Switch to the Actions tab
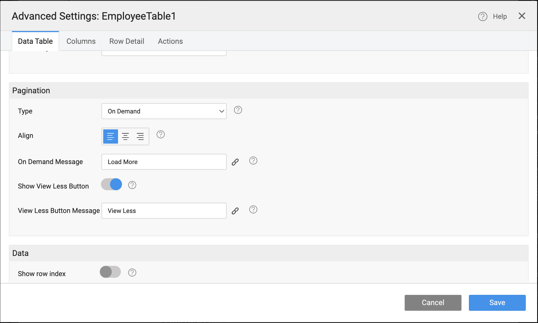 coord(170,41)
